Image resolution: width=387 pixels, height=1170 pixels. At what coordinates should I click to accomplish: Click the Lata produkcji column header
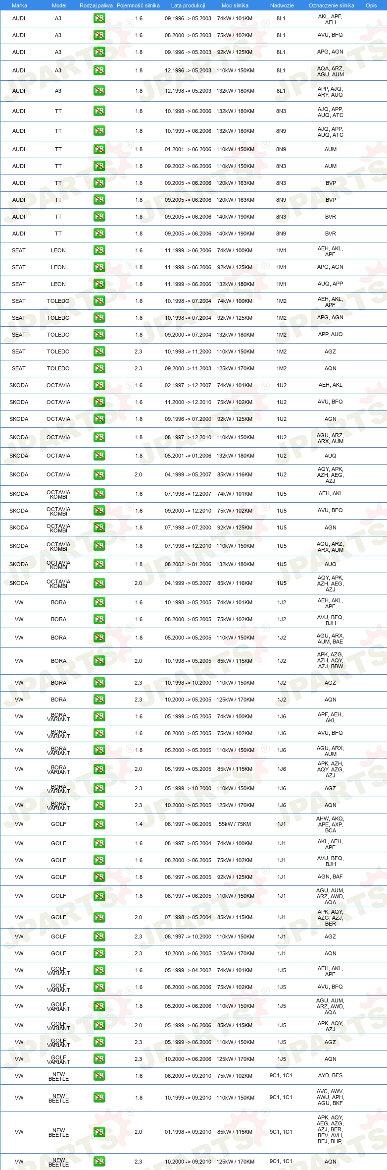(x=188, y=5)
